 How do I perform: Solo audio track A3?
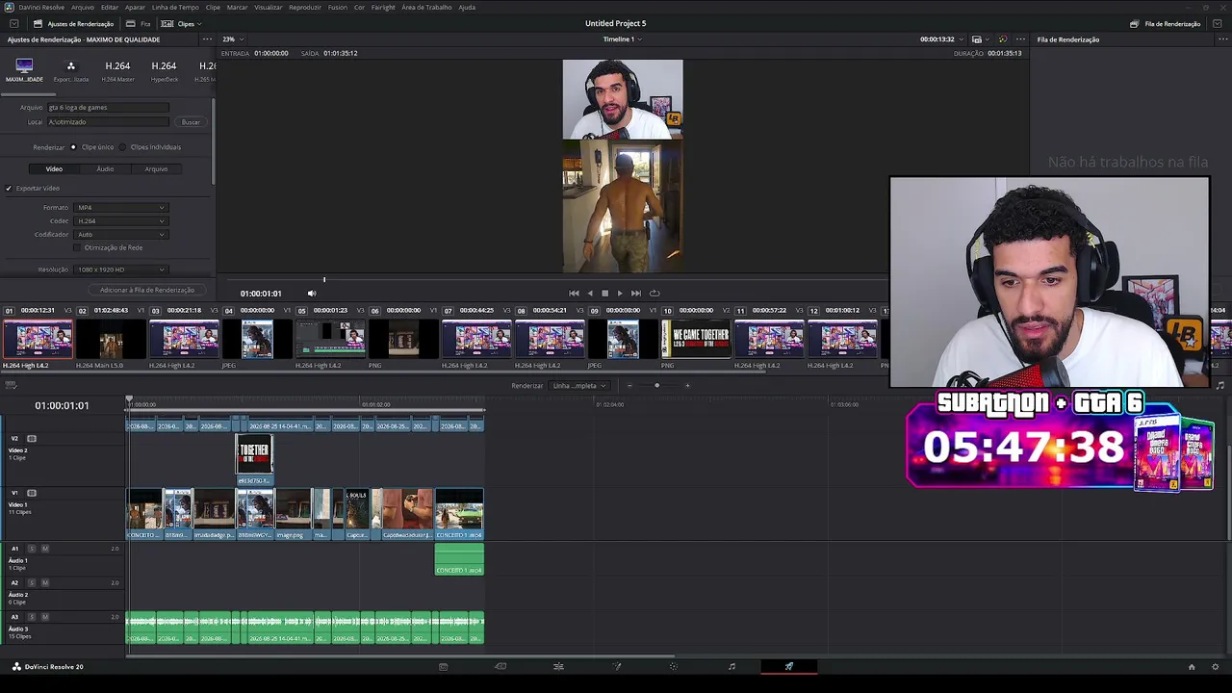(x=32, y=617)
